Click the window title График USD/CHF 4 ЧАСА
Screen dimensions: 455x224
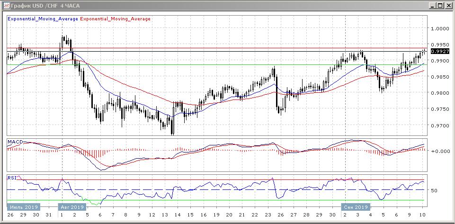point(45,6)
